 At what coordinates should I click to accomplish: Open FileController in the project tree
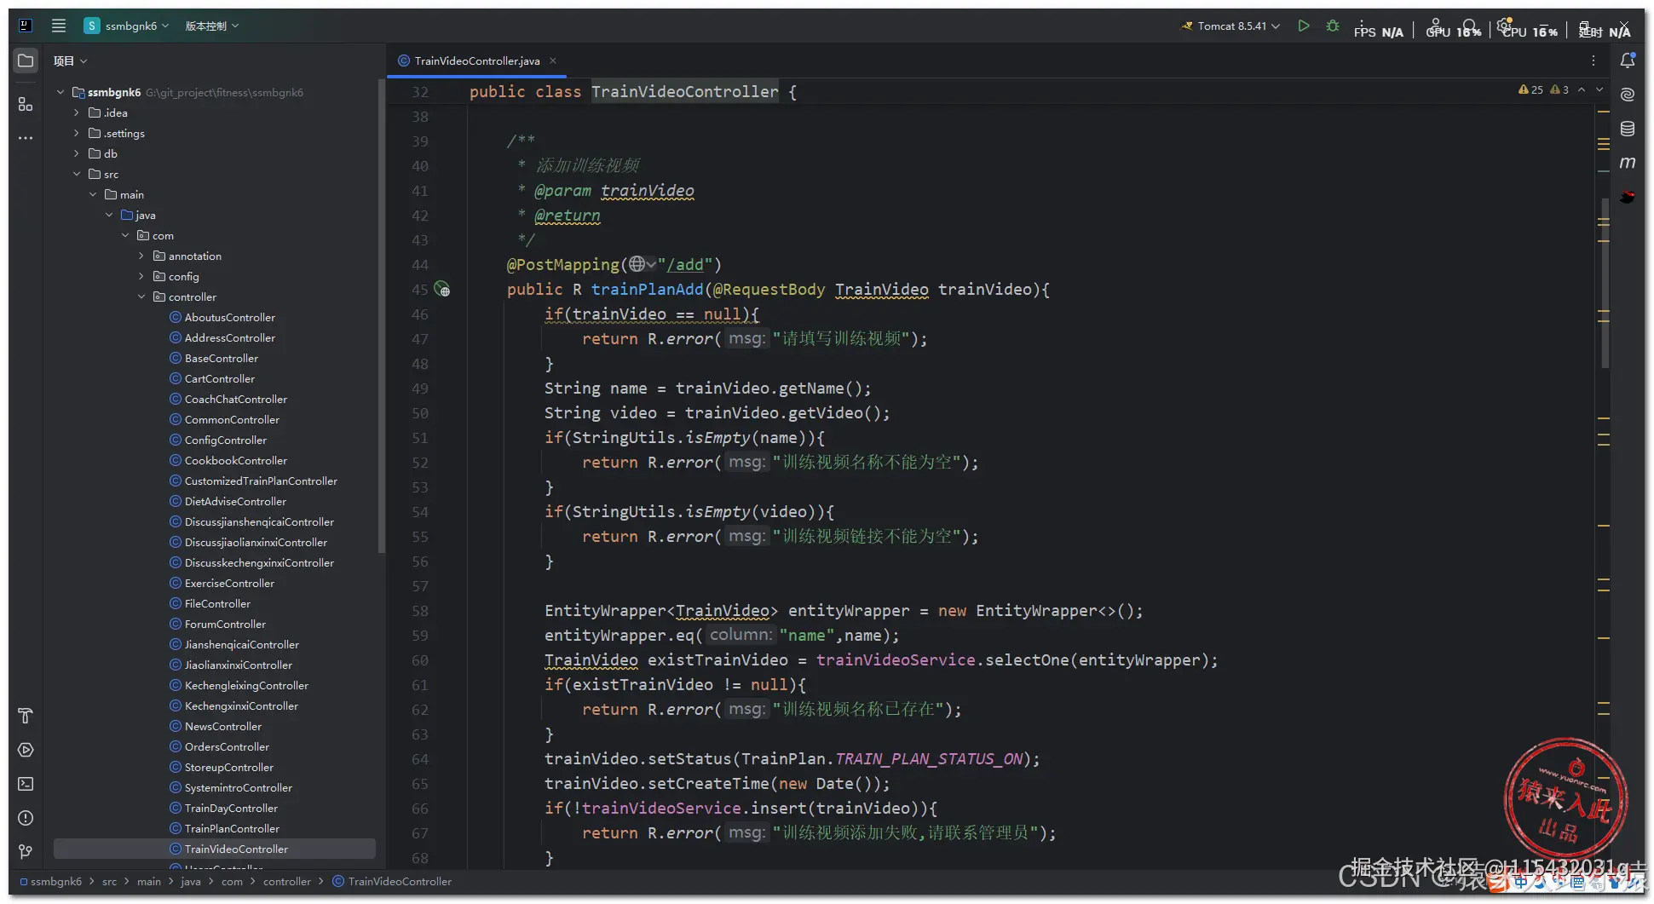point(210,603)
